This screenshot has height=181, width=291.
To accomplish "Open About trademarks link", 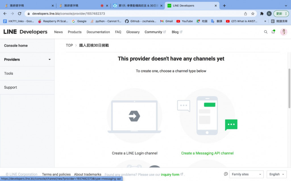I will [88, 174].
